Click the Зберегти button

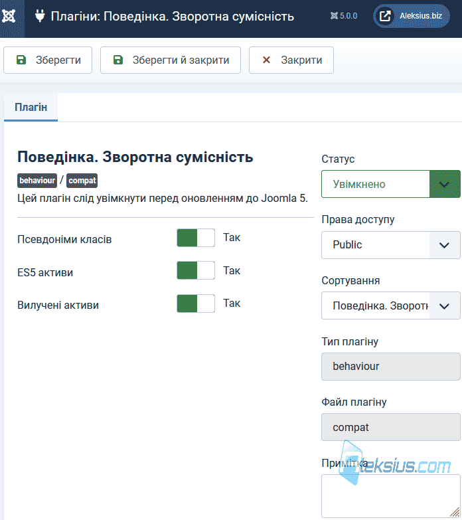coord(48,60)
